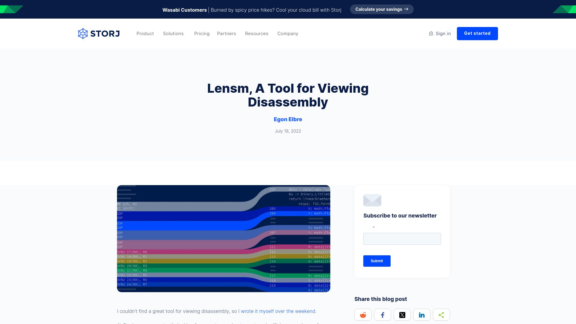Open 'wrote it myself over the weekend' link

click(278, 311)
